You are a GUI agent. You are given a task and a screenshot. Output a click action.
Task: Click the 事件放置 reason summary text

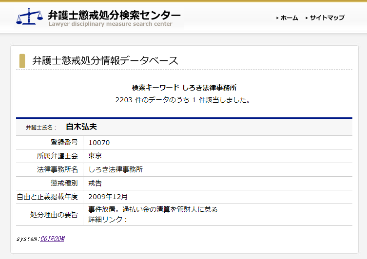(153, 209)
